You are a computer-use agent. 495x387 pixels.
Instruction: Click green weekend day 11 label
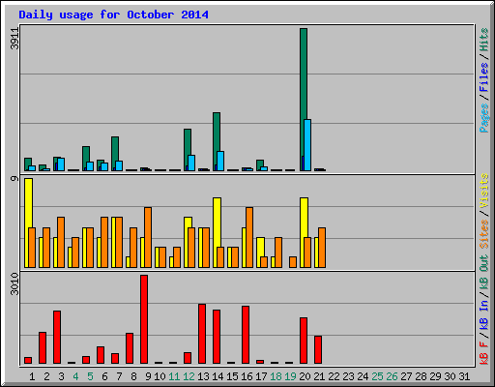click(x=174, y=376)
